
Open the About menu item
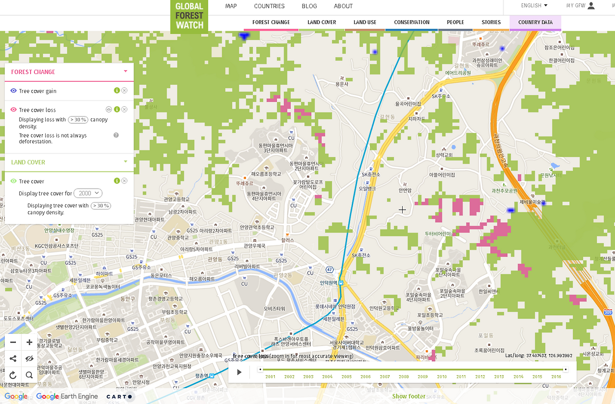344,6
